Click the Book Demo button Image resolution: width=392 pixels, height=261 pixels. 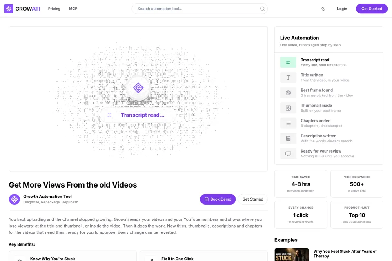point(218,199)
